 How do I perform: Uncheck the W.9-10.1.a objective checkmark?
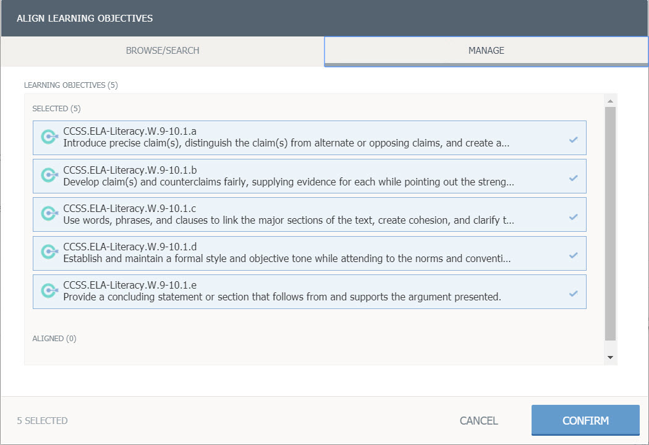click(573, 140)
